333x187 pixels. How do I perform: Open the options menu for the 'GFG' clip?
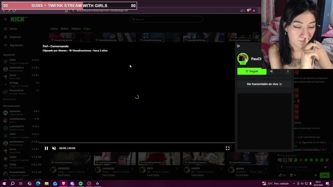point(177,169)
